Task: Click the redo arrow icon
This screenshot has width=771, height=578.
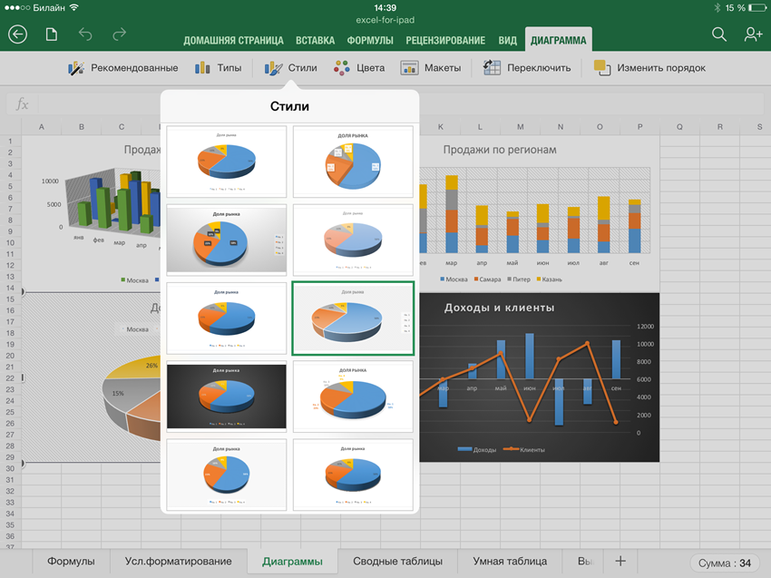Action: [119, 34]
